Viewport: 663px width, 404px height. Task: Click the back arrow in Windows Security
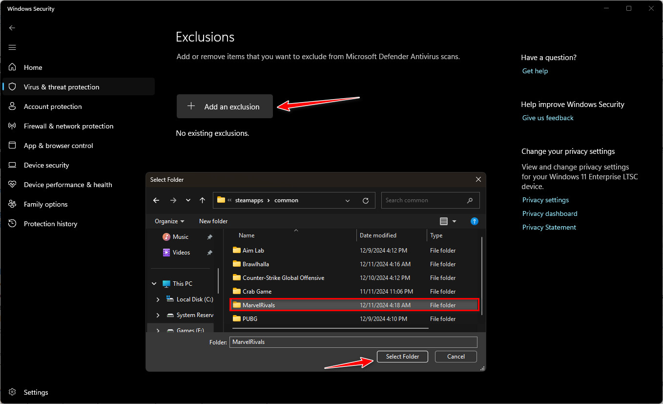12,28
